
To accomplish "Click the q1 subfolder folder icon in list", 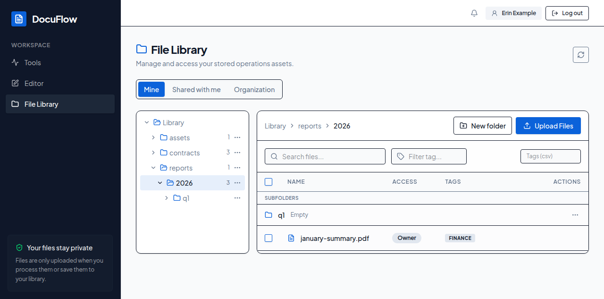I will tap(268, 215).
